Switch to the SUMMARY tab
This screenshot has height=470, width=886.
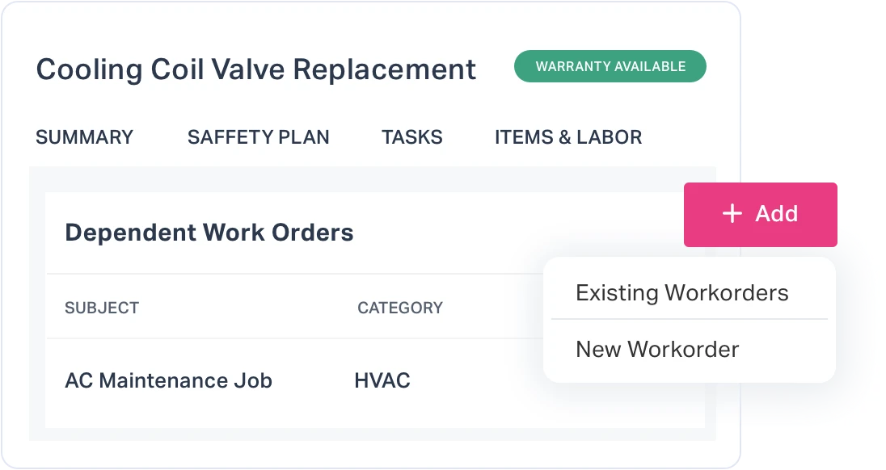pos(84,137)
